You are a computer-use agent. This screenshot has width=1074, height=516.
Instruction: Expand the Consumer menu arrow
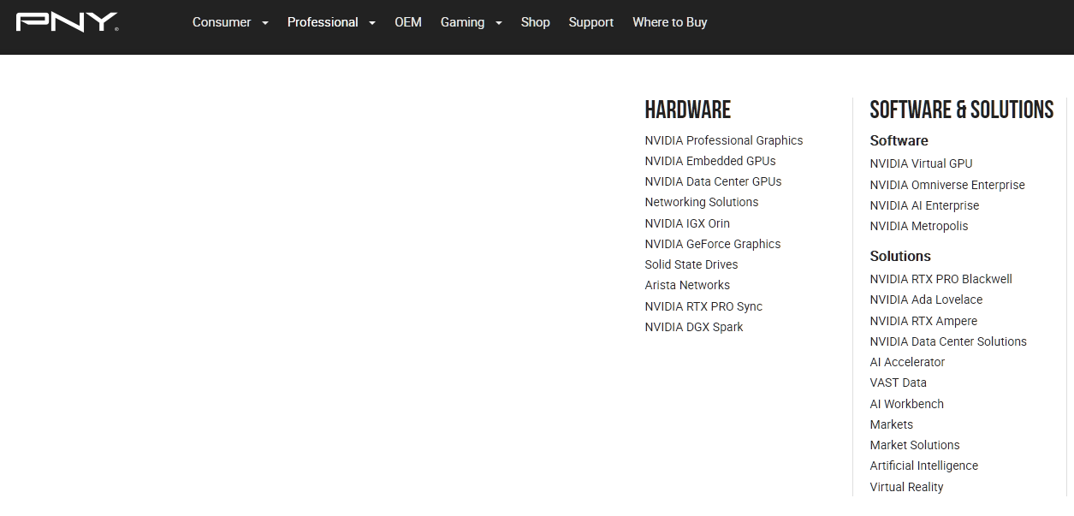(x=264, y=23)
